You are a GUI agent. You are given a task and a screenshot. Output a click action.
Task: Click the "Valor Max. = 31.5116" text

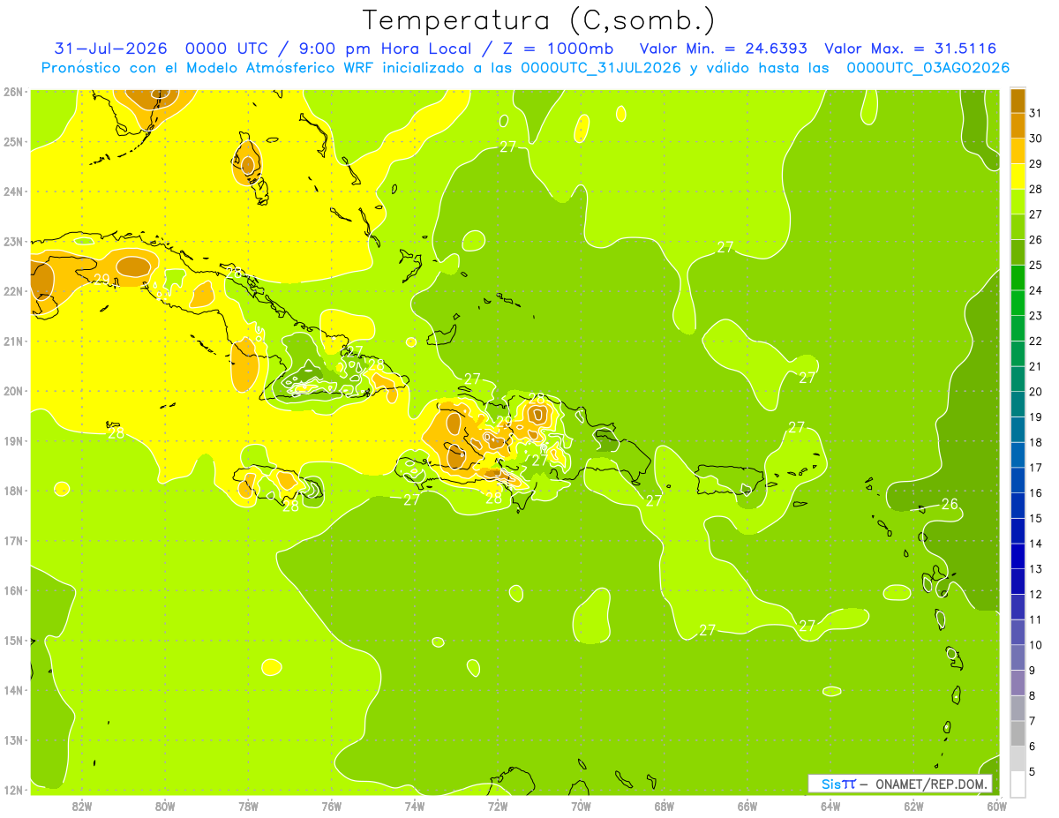coord(911,49)
